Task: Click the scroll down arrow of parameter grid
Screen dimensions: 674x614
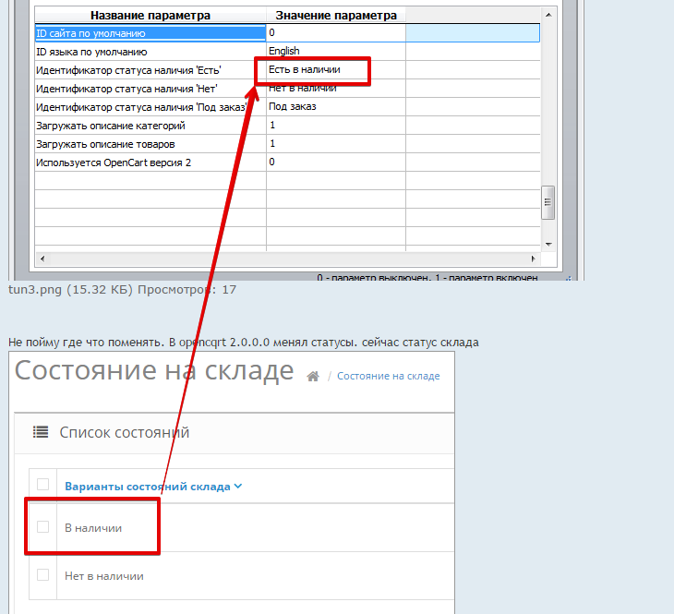Action: pos(548,245)
